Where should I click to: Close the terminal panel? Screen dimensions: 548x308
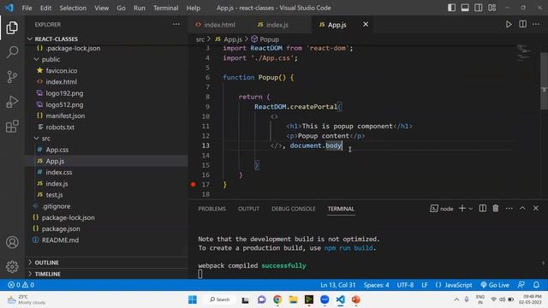coord(536,208)
